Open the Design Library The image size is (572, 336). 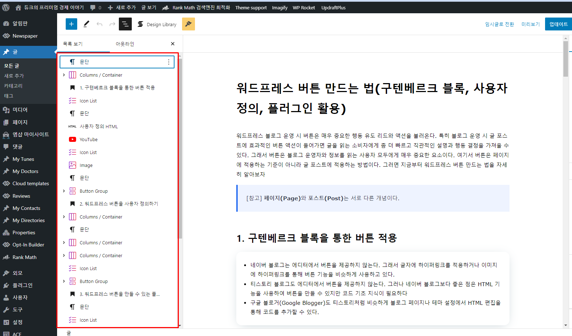pos(157,24)
